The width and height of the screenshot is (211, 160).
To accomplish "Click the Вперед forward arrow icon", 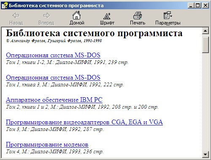I will coord(46,16).
